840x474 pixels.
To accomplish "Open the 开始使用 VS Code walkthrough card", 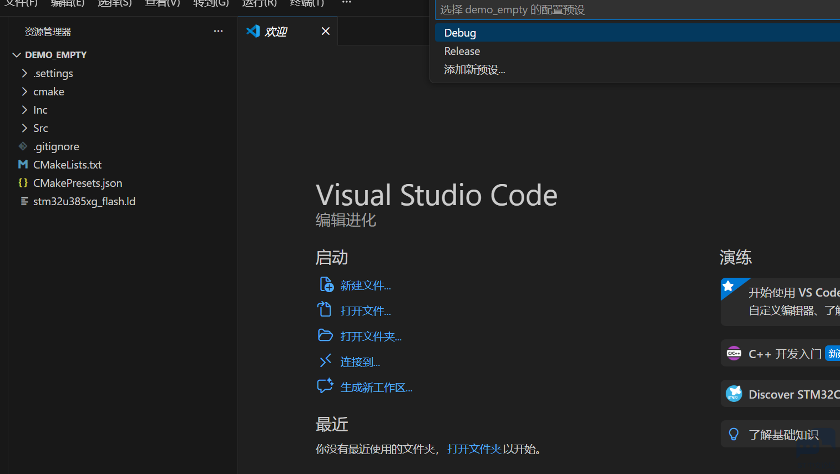I will [x=780, y=302].
